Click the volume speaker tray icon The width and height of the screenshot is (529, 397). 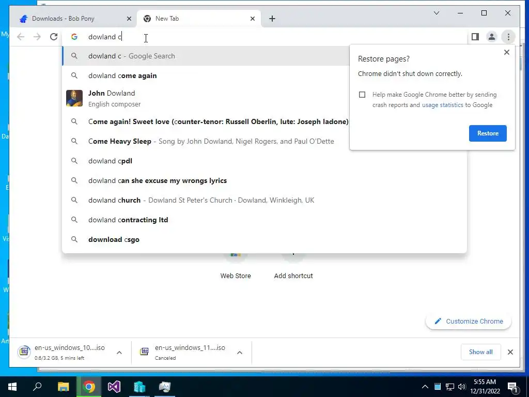(462, 387)
